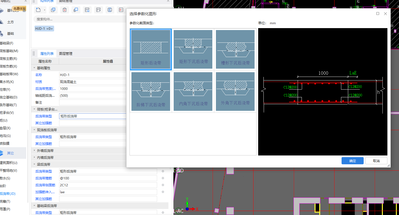The height and width of the screenshot is (215, 399).
Task: Toggle the circle beside 基础梁后浇带 type row
Action: pos(163,213)
